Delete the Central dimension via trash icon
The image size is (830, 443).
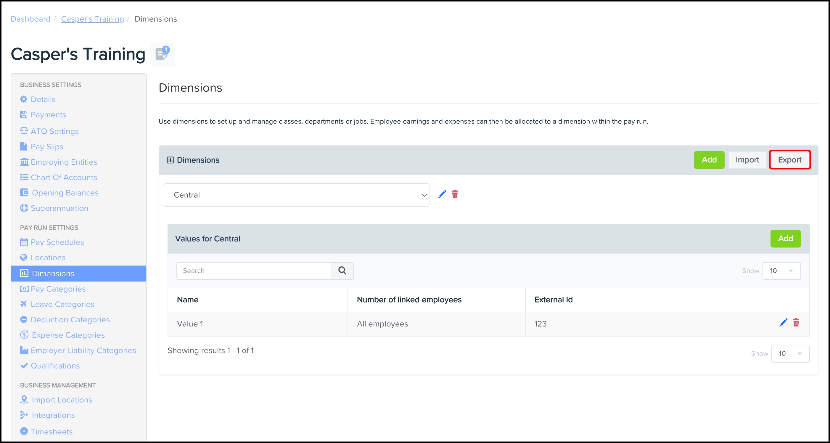[455, 194]
